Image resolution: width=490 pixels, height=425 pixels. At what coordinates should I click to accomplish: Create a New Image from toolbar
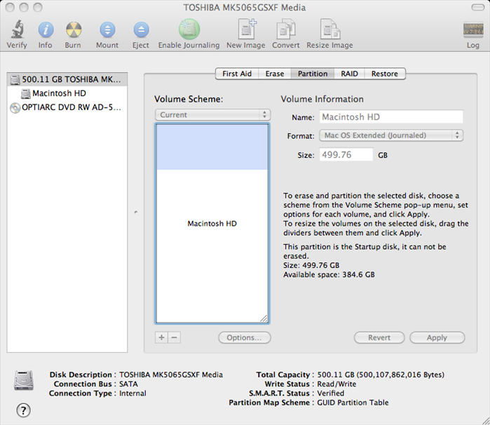(x=247, y=29)
